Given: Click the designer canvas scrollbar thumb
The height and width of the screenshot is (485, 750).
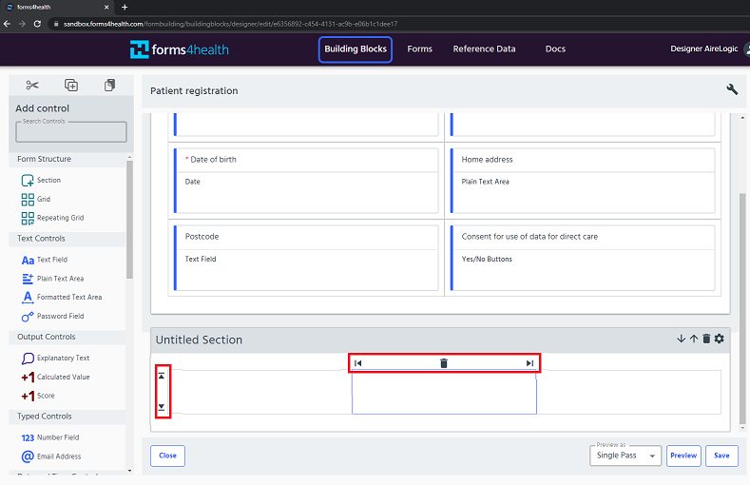Looking at the screenshot, I should click(742, 308).
